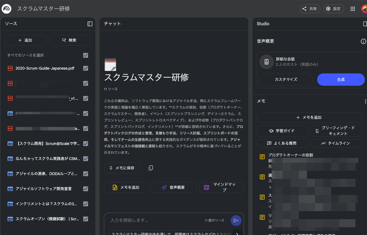The width and height of the screenshot is (367, 235).
Task: Toggle the すべてのソースを選択 checkbox
Action: point(86,55)
